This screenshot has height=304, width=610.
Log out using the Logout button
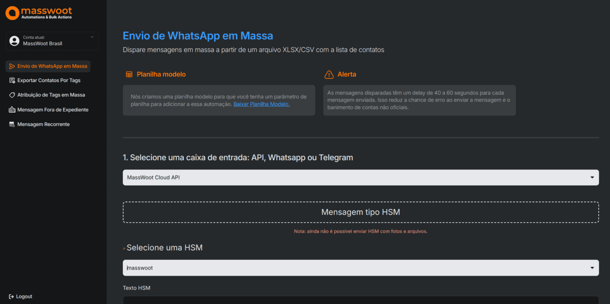pos(24,297)
